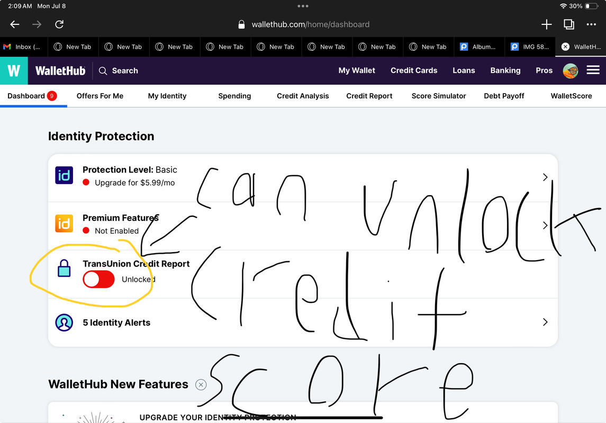Click Upgrade for $5.99/mo text
Viewport: 606px width, 423px height.
click(x=134, y=182)
